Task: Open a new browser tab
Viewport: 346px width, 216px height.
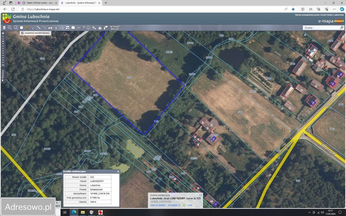Action: pyautogui.click(x=106, y=3)
